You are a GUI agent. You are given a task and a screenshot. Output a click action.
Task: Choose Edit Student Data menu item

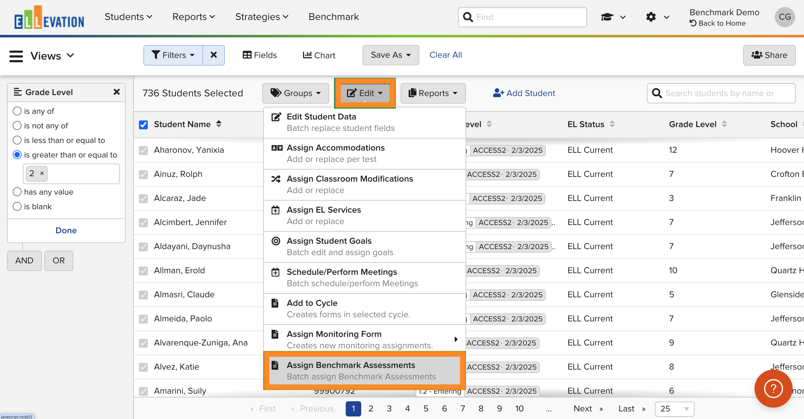pyautogui.click(x=365, y=122)
